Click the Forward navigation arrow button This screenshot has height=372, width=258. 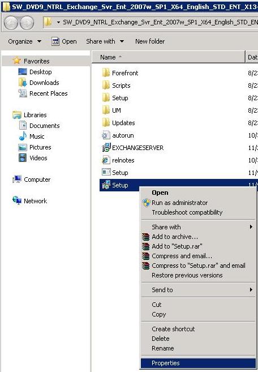(x=27, y=23)
